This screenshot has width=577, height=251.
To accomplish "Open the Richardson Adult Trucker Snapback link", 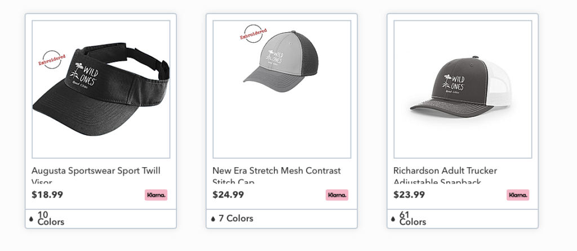I will [445, 171].
